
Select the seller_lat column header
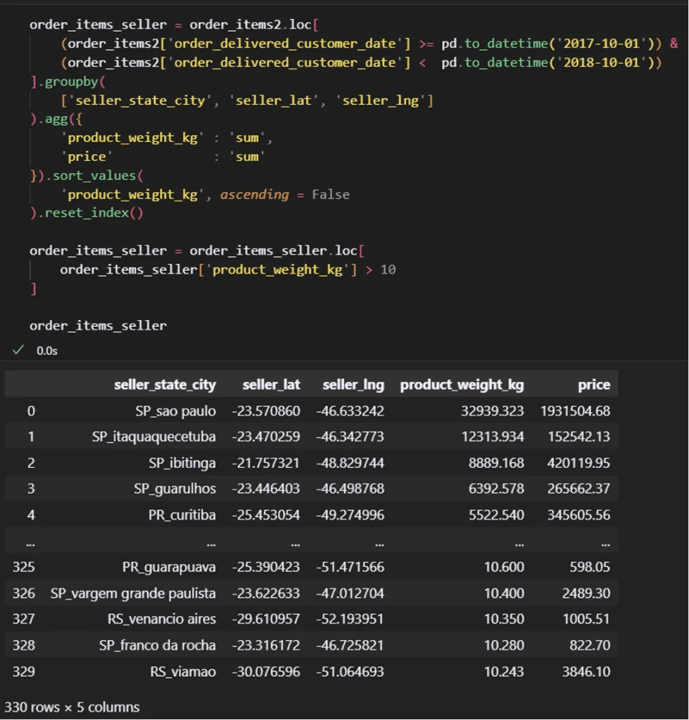click(x=271, y=385)
